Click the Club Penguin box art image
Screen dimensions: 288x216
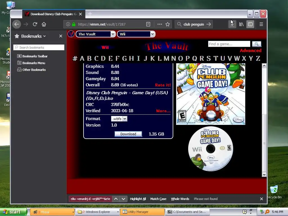(211, 94)
